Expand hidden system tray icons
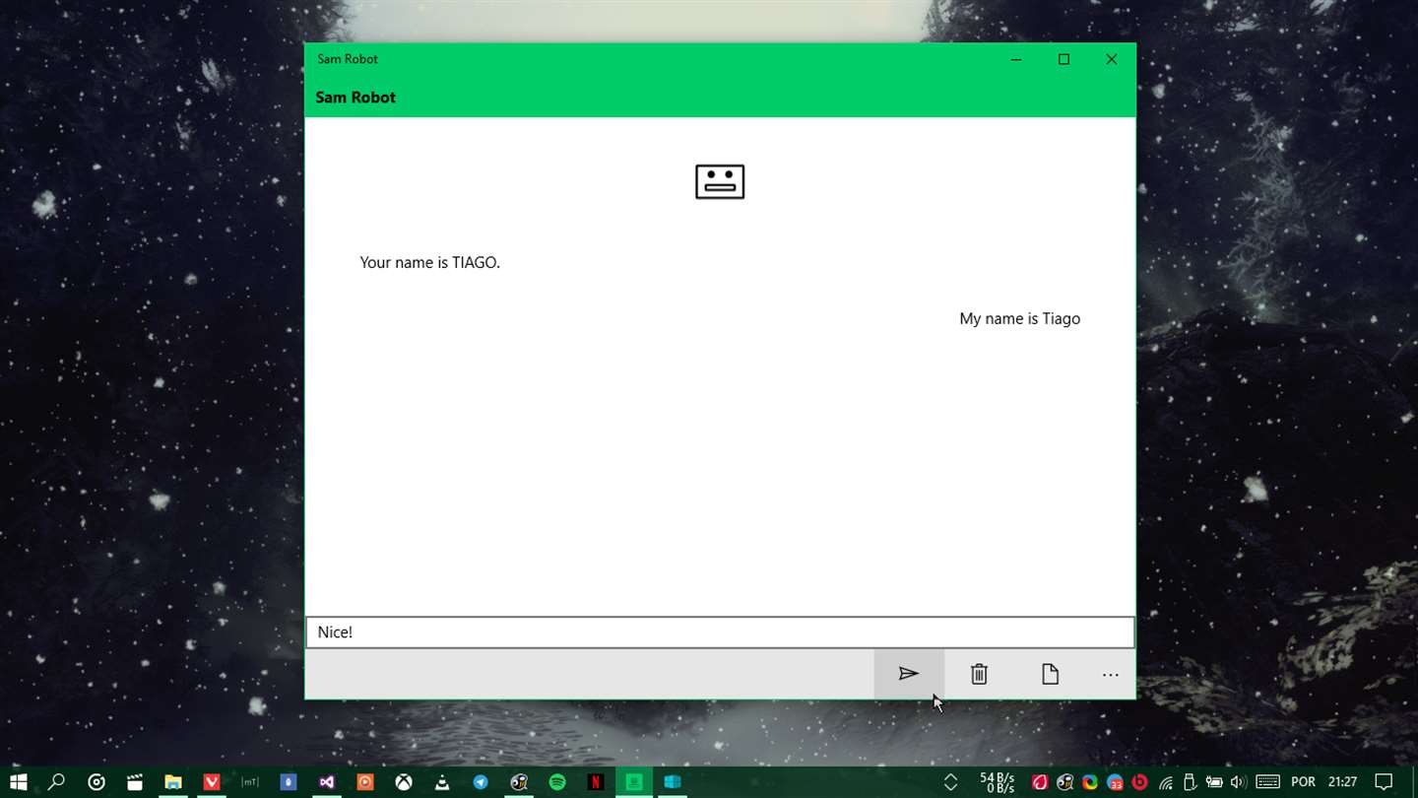Image resolution: width=1418 pixels, height=798 pixels. click(950, 782)
